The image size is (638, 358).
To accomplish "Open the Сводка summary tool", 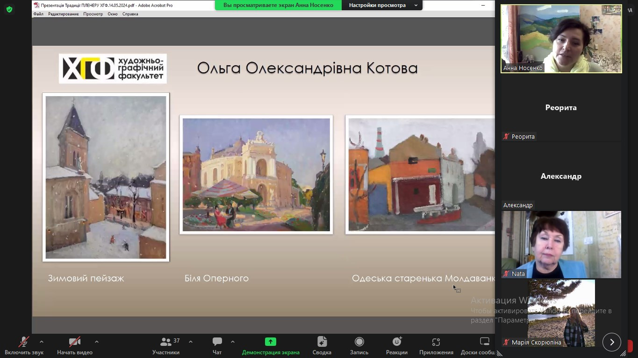I will point(322,346).
